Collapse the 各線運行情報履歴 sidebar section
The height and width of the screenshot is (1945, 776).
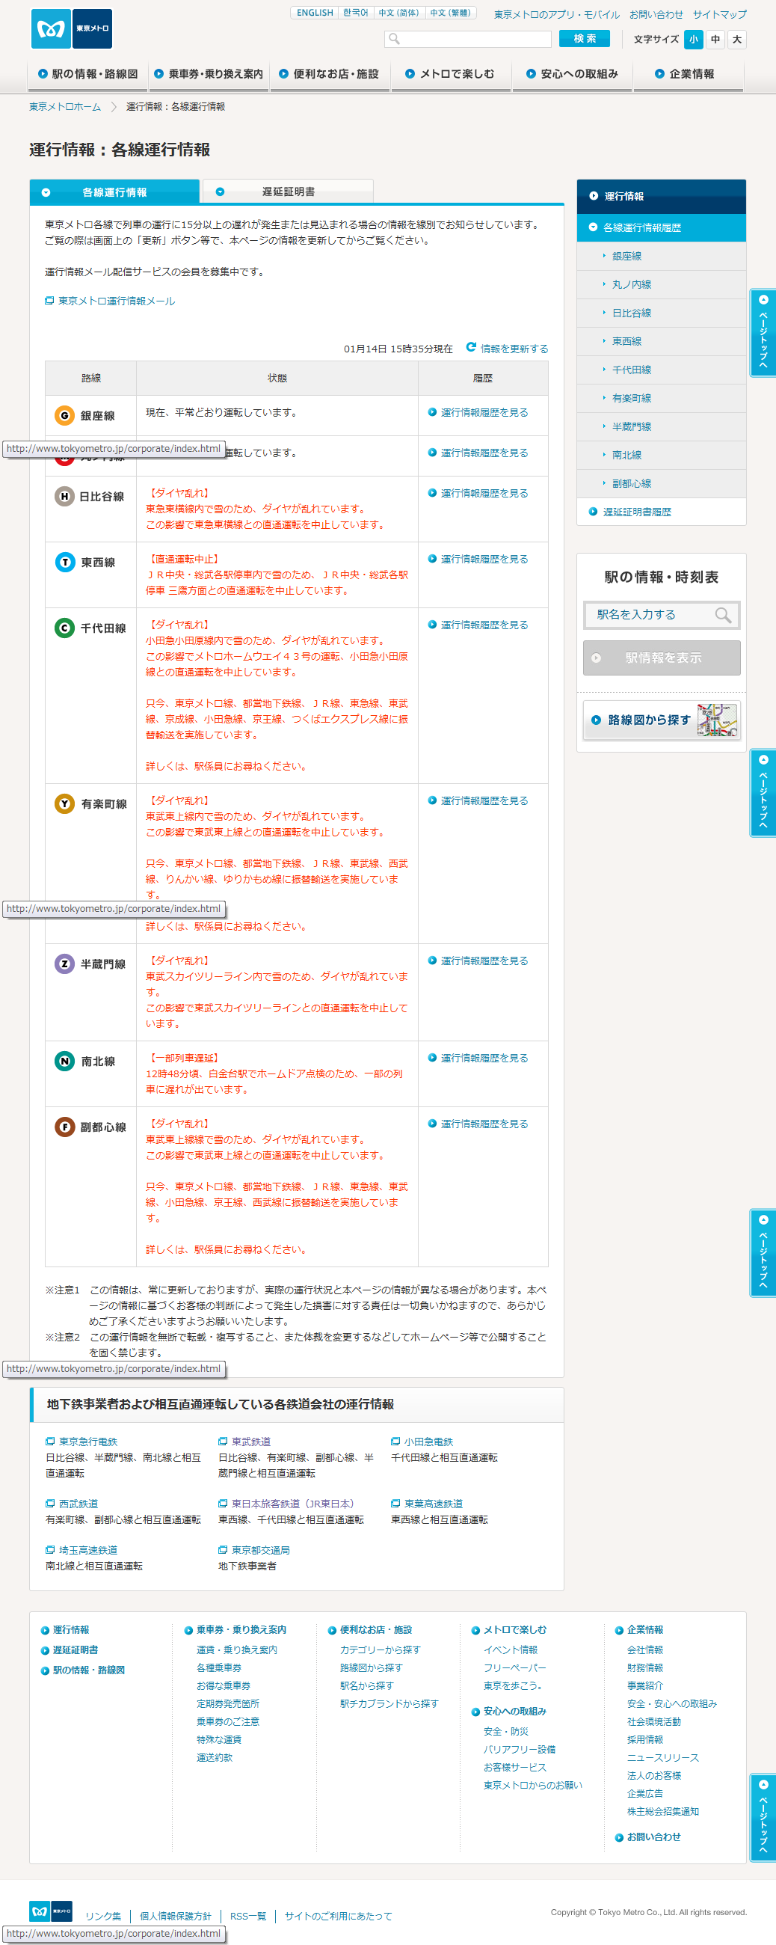click(x=662, y=227)
